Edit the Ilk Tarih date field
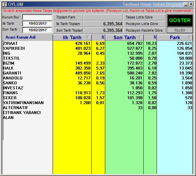The height and width of the screenshot is (176, 196). pyautogui.click(x=37, y=23)
